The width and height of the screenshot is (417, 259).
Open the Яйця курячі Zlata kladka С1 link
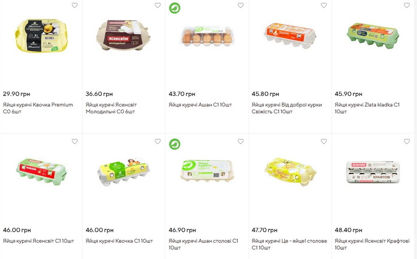(367, 108)
